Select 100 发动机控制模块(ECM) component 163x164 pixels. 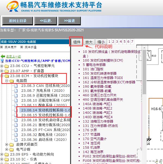(x=103, y=60)
